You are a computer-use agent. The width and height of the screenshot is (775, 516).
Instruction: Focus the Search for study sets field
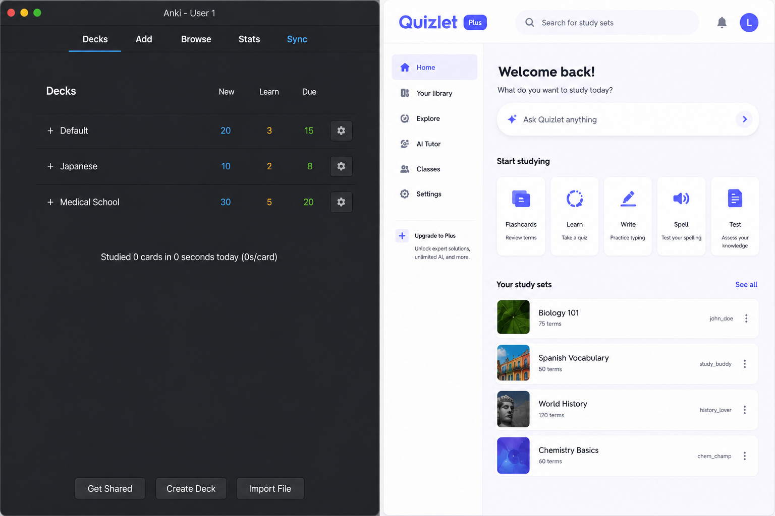607,23
